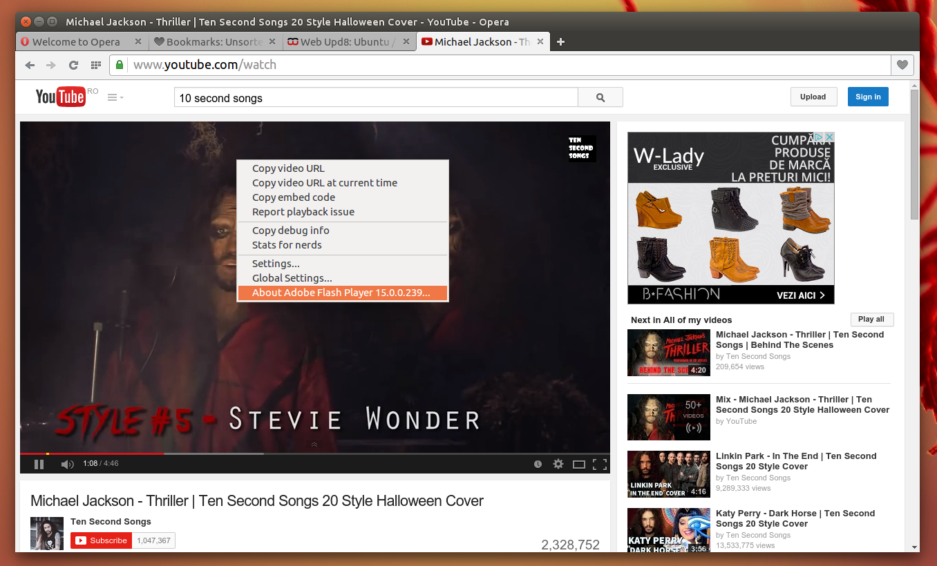Close the Web Upd8: Ubuntu tab

click(x=406, y=41)
